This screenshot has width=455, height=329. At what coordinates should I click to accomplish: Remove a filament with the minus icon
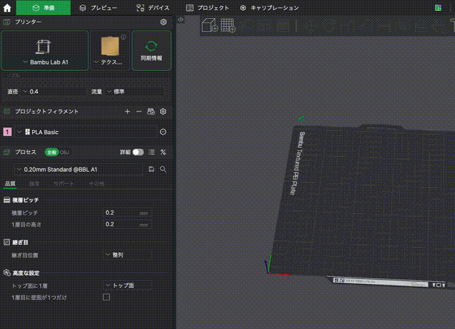(138, 112)
